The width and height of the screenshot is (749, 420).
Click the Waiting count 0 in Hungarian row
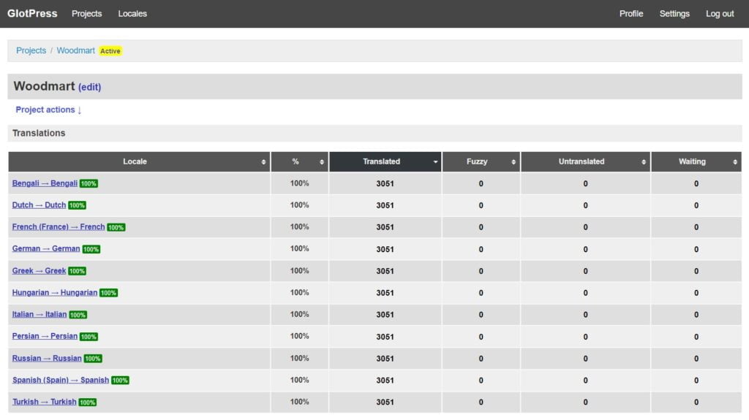pyautogui.click(x=696, y=293)
